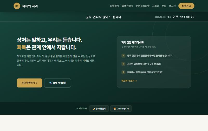Click question 회복에서 가장 두려운 것은 무엇인가요?

145,72
